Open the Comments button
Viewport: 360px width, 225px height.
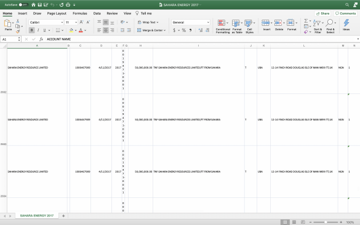click(345, 14)
